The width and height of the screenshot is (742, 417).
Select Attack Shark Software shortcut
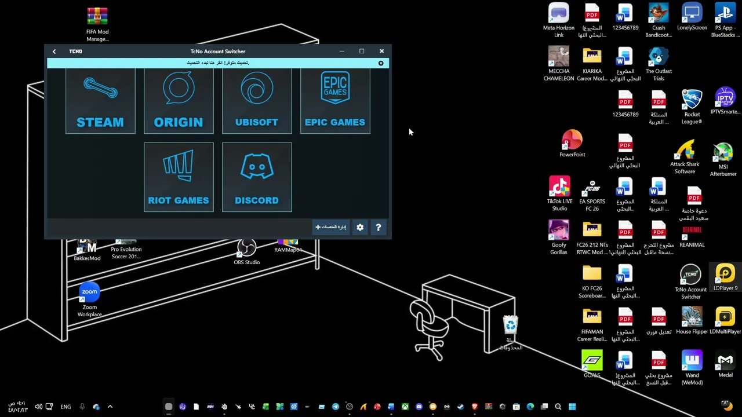[x=685, y=157]
